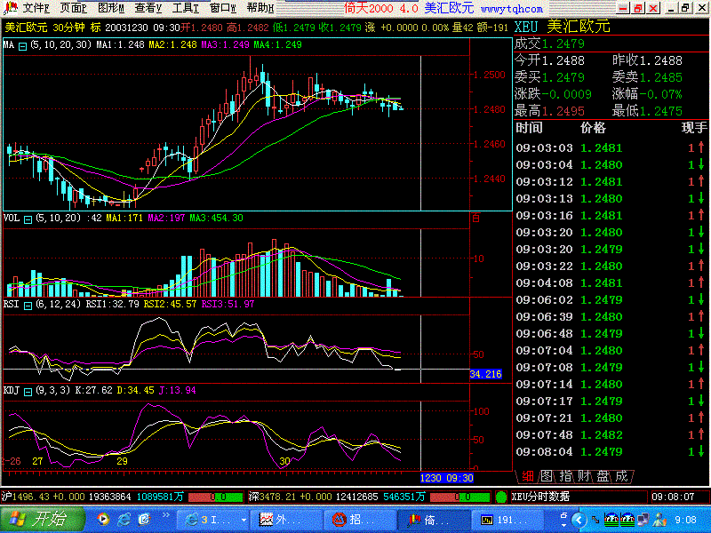This screenshot has height=533, width=711.
Task: Click the Shanghai red-green ratio bar
Action: pyautogui.click(x=216, y=497)
